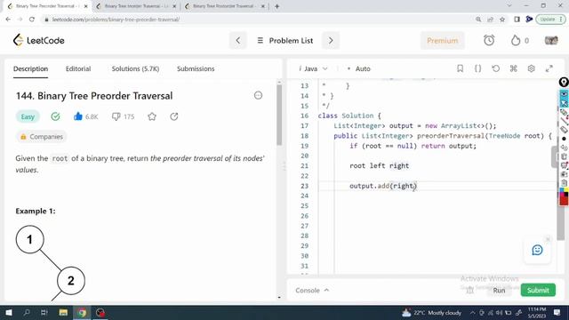The image size is (569, 320).
Task: Click the LeetCode logo
Action: 38,40
